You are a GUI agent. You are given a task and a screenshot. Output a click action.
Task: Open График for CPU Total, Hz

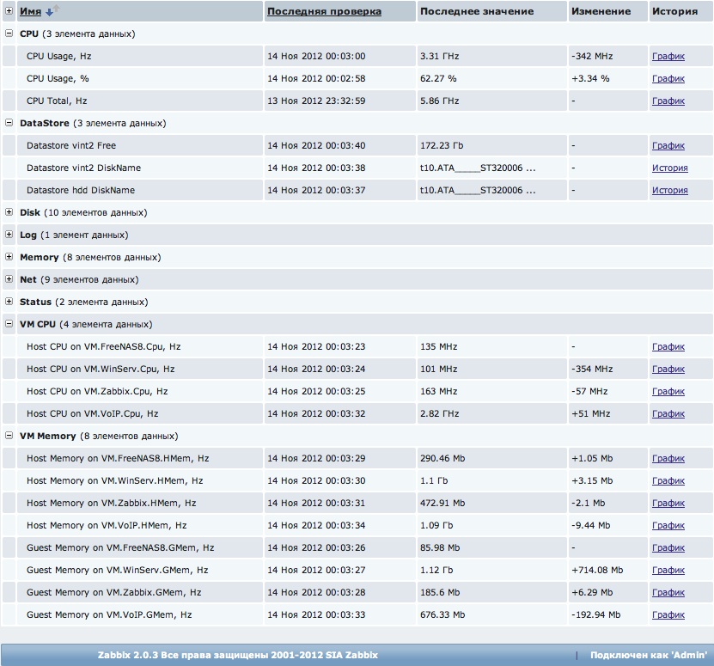(x=668, y=101)
